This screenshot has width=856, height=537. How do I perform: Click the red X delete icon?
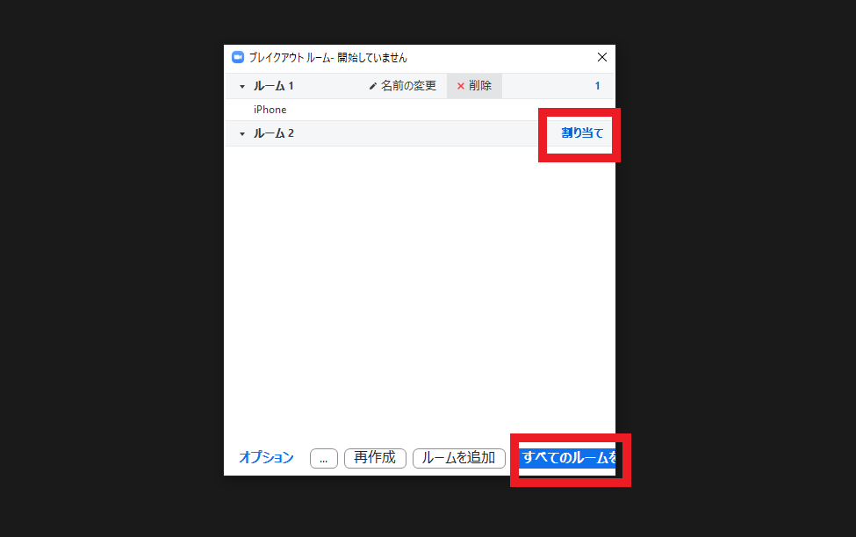tap(461, 86)
